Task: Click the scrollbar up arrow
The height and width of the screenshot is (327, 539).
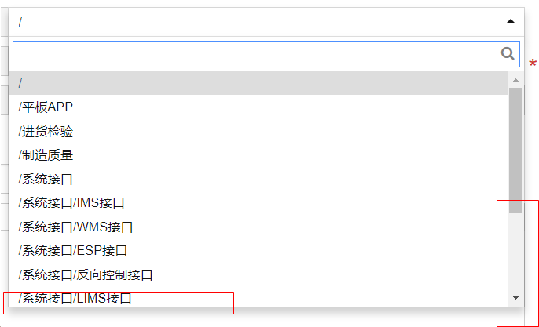Action: 515,80
